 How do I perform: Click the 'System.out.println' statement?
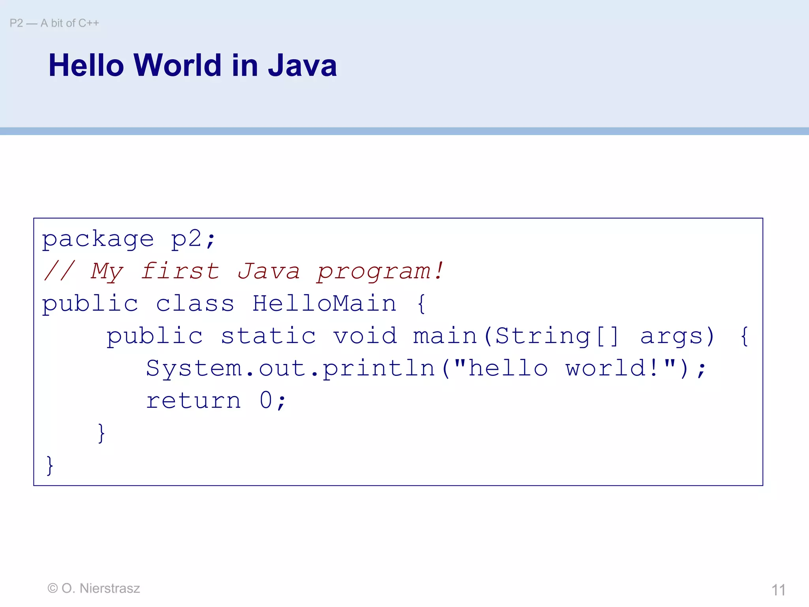(x=426, y=369)
